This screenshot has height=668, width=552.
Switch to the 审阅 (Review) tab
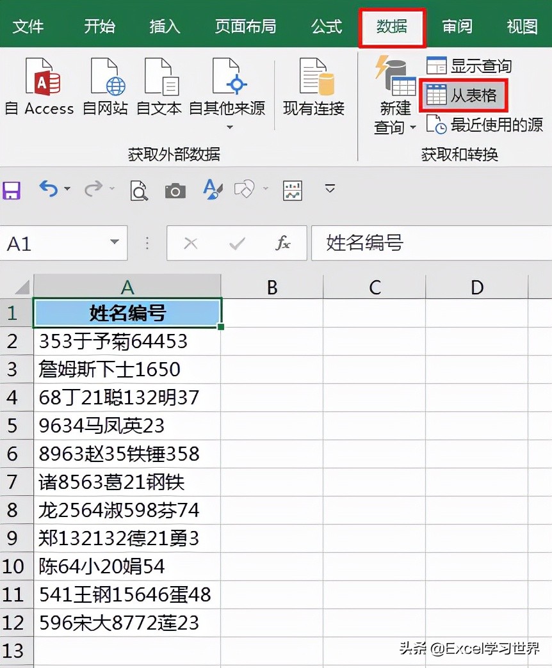coord(457,26)
